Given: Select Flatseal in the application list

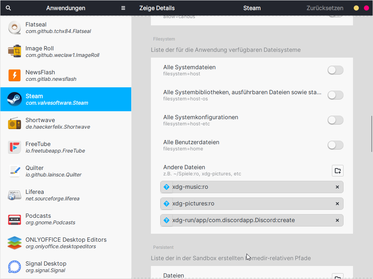Looking at the screenshot, I should [65, 28].
